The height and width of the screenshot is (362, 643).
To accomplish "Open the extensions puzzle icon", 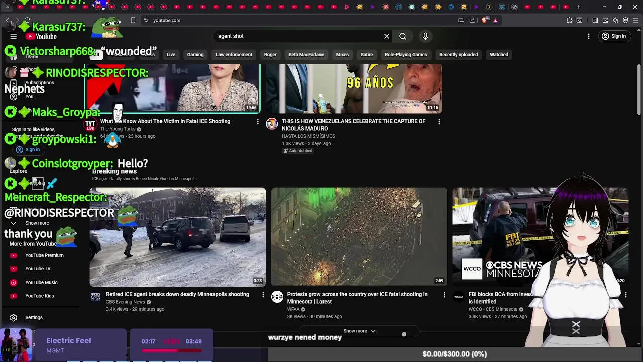I will [x=569, y=20].
